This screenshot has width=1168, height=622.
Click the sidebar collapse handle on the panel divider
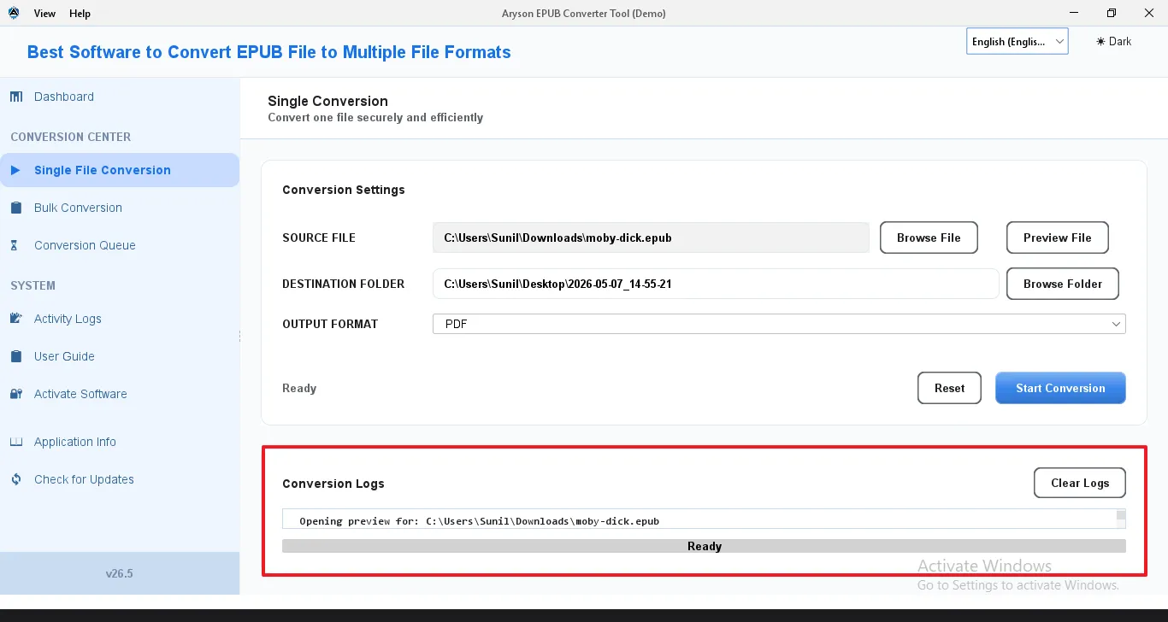240,336
